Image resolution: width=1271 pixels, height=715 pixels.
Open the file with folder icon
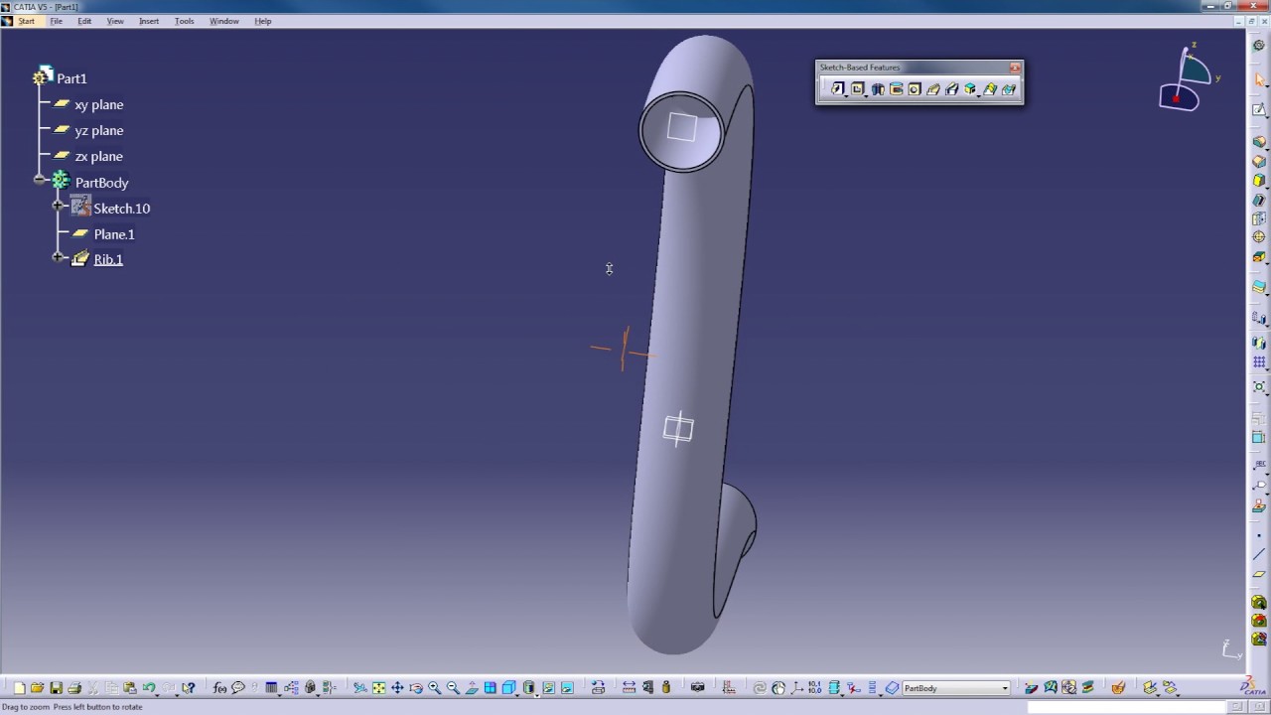[37, 688]
